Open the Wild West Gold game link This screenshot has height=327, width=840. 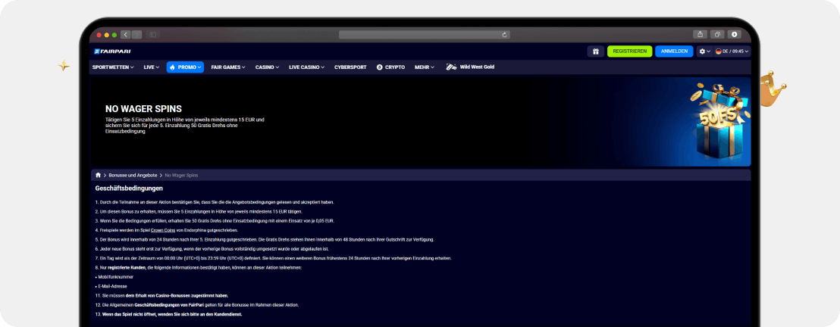470,67
